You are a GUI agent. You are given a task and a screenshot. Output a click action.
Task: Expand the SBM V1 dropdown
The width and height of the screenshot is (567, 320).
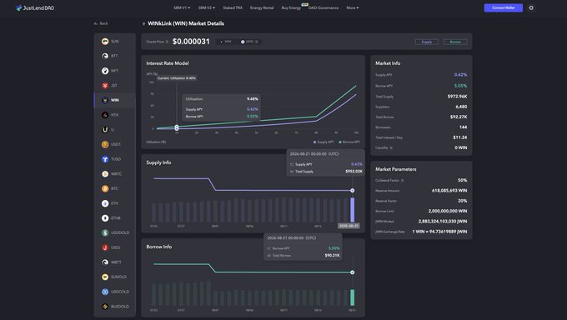tap(182, 7)
